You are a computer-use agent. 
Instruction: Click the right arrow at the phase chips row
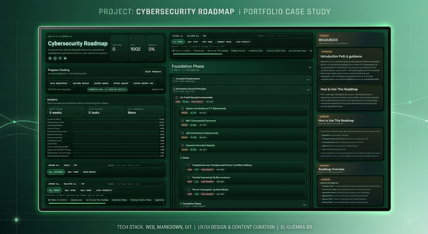311,54
